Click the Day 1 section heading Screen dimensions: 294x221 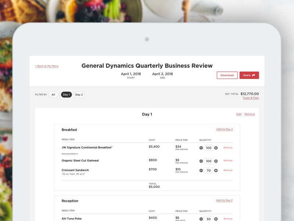click(147, 114)
